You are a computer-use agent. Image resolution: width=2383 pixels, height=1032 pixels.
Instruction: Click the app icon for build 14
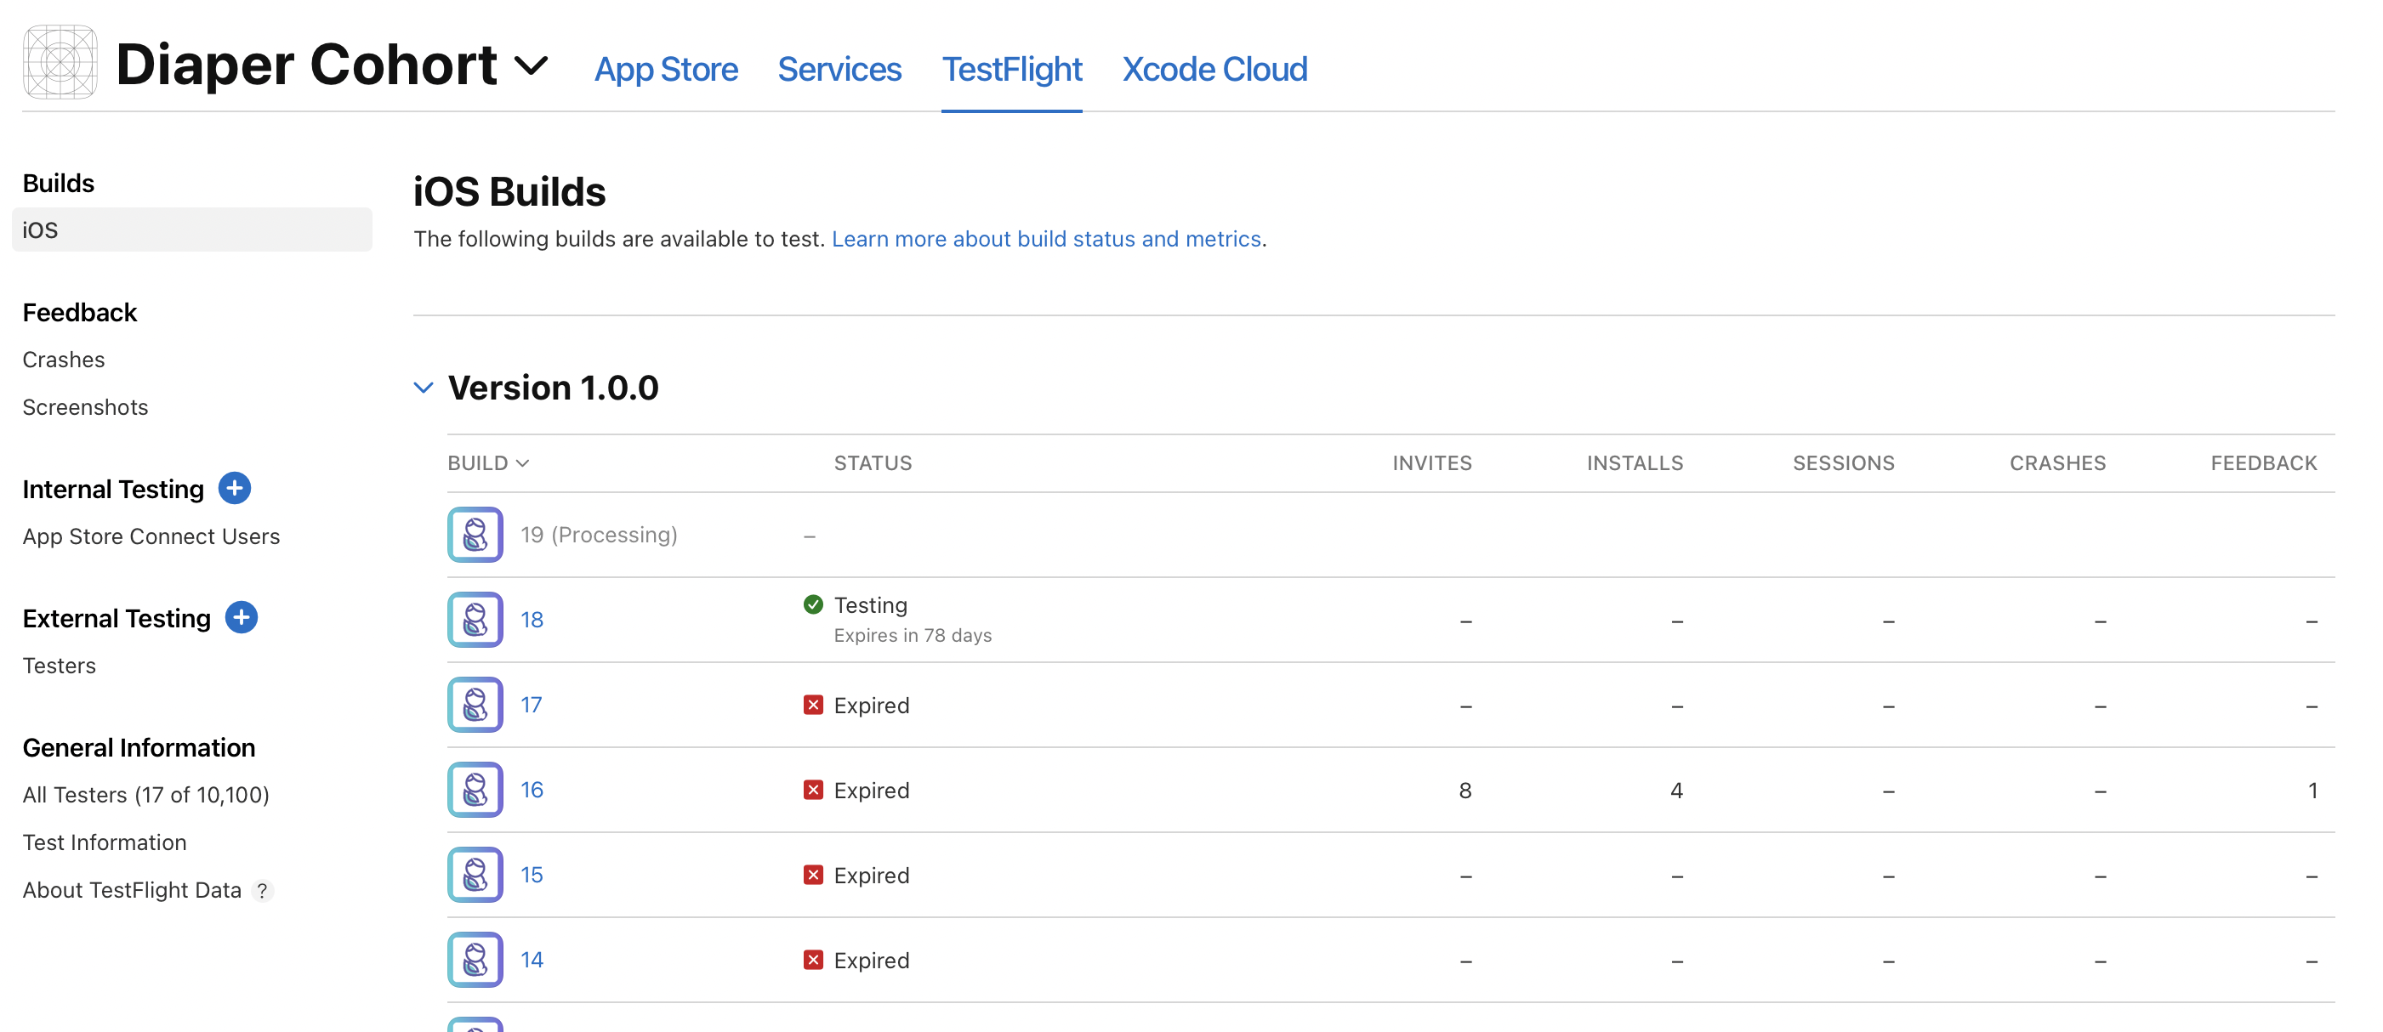(475, 960)
